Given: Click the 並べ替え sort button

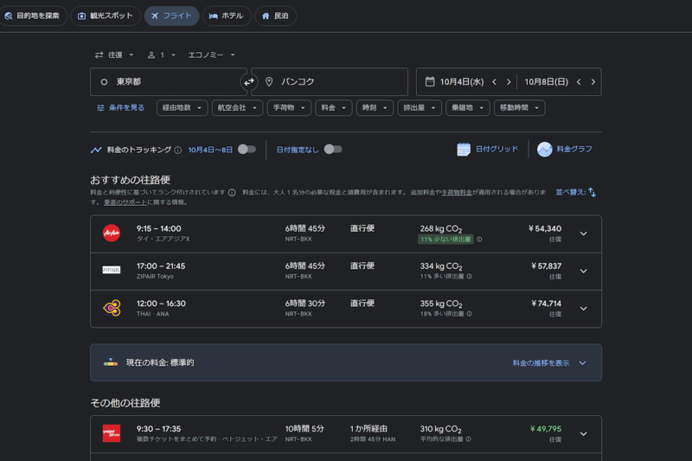Looking at the screenshot, I should pyautogui.click(x=576, y=192).
